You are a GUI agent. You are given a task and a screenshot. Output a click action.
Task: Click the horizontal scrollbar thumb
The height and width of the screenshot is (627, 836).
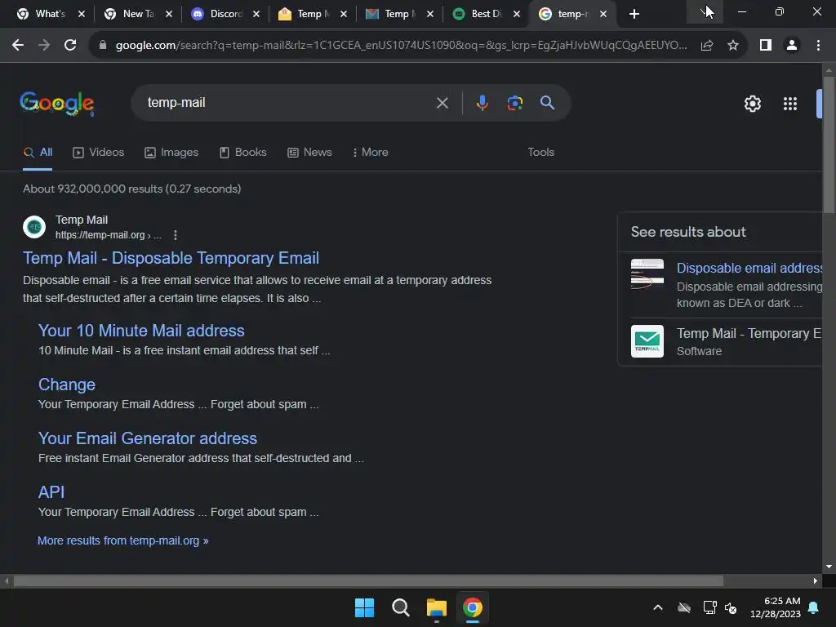click(368, 580)
